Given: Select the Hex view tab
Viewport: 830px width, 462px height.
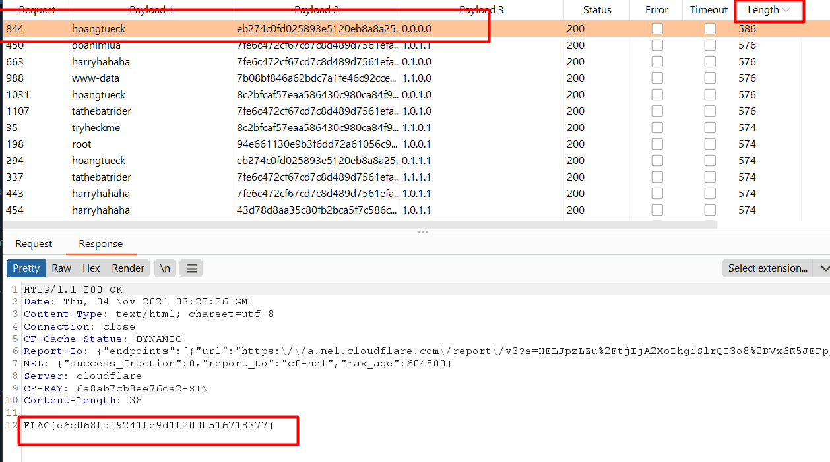Looking at the screenshot, I should pyautogui.click(x=91, y=268).
